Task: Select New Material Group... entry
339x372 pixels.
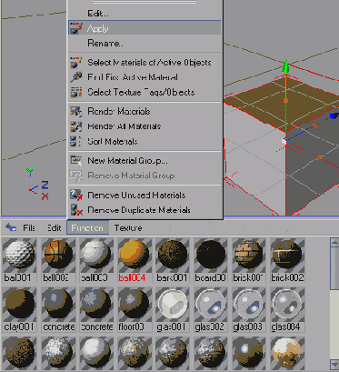Action: click(127, 160)
